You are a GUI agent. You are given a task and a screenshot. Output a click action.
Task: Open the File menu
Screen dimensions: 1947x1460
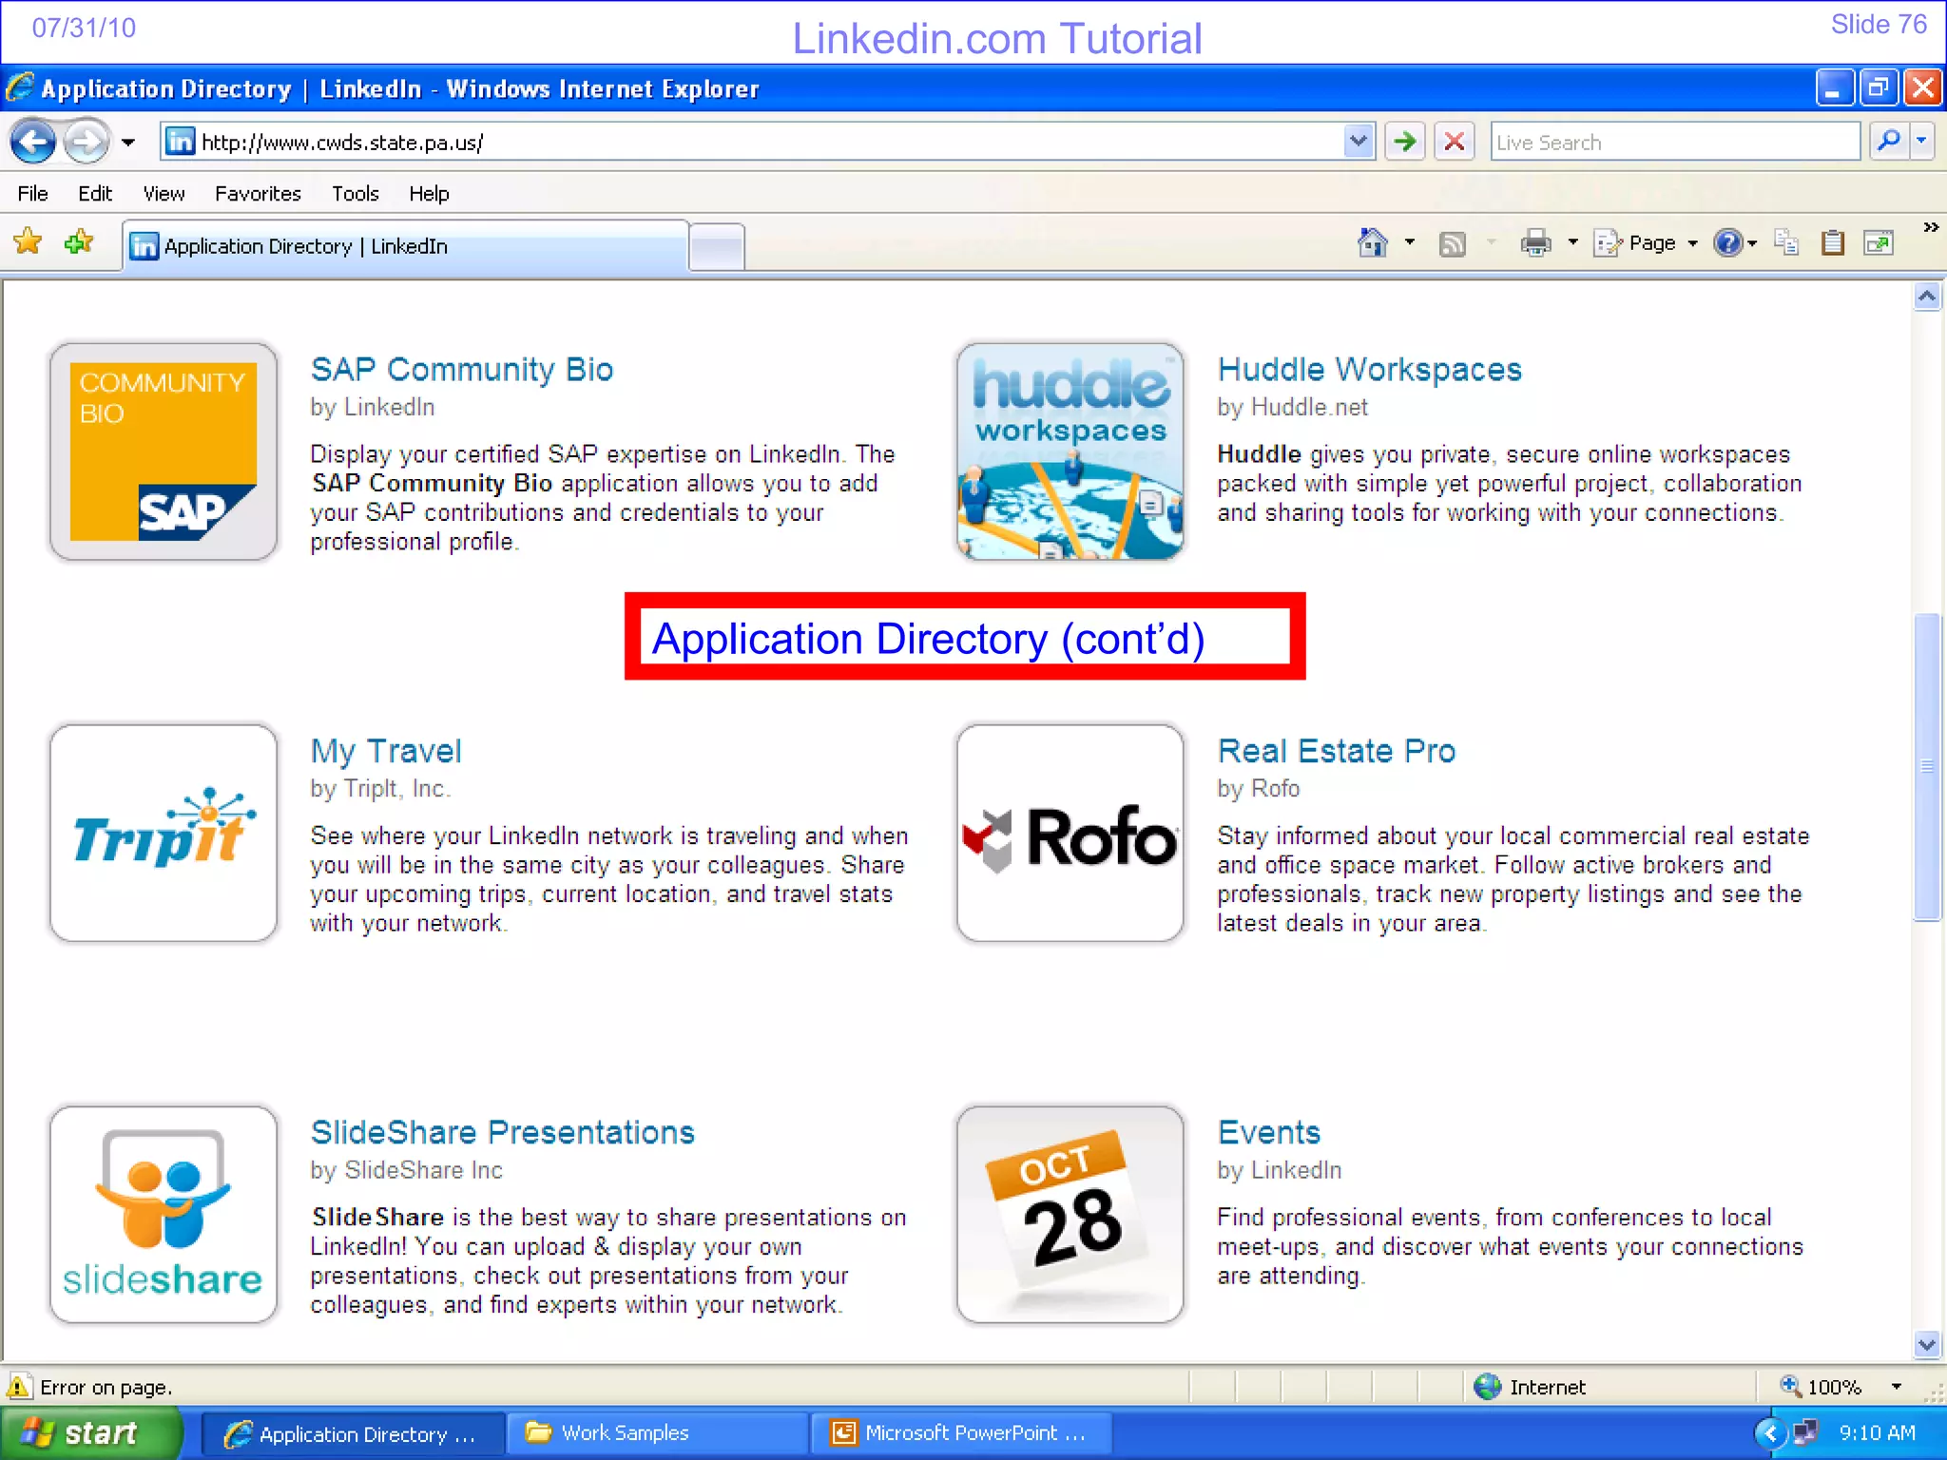(x=32, y=194)
